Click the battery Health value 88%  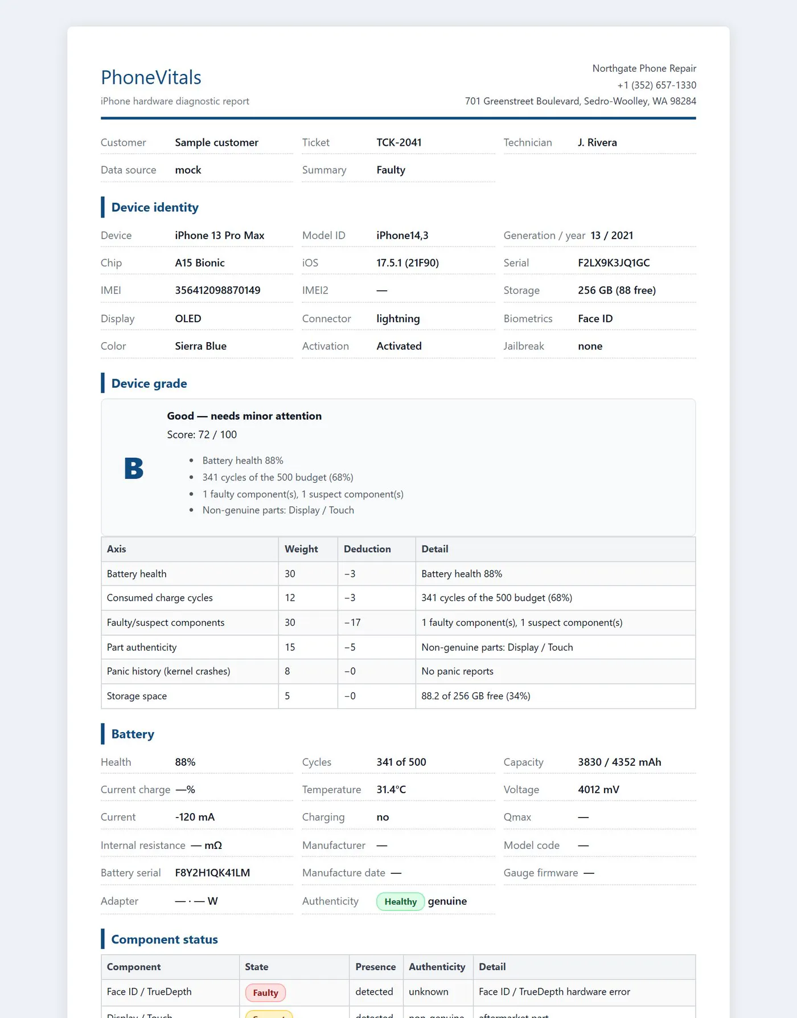tap(185, 762)
